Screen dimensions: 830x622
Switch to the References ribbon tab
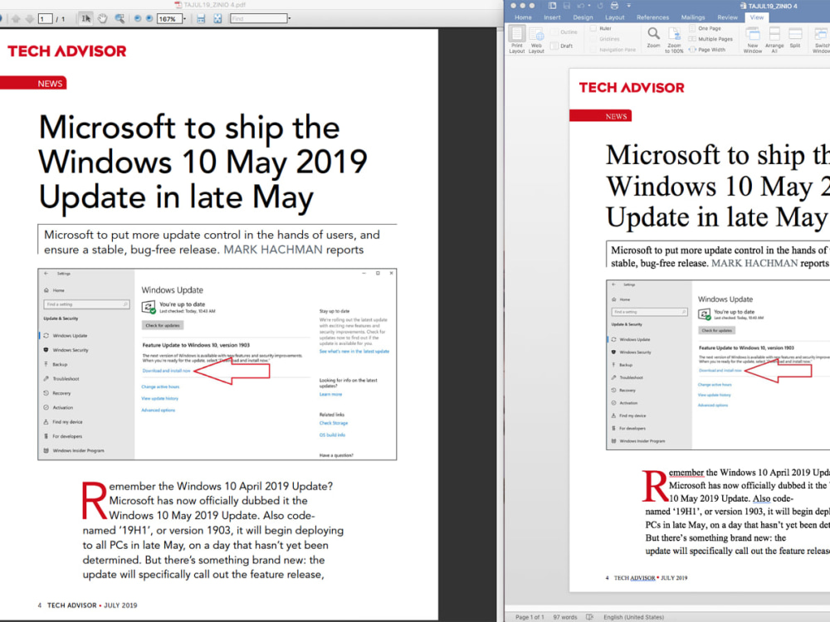click(x=652, y=17)
